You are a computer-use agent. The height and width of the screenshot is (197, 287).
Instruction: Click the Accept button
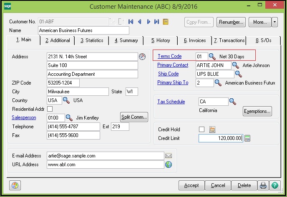[x=191, y=185]
